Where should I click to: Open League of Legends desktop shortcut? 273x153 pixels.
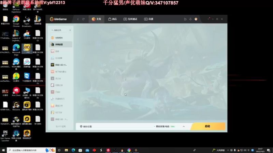click(16, 36)
